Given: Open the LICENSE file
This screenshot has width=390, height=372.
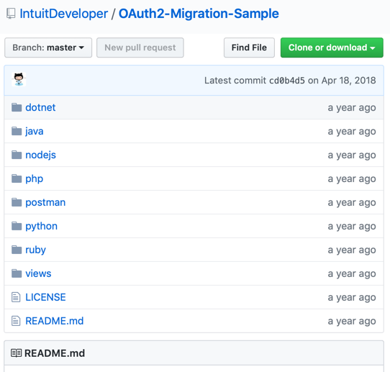Looking at the screenshot, I should click(x=45, y=297).
